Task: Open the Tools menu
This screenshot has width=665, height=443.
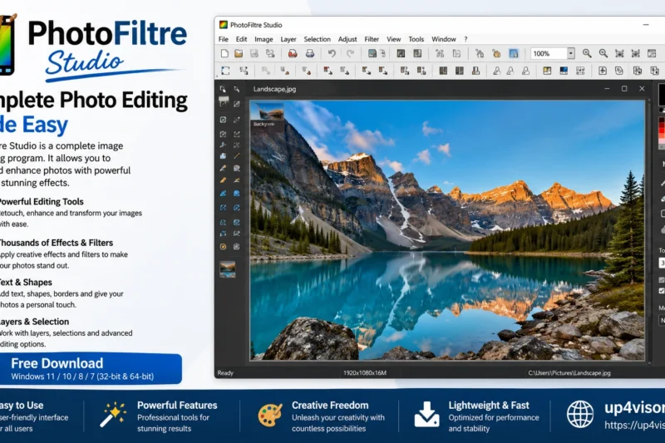Action: (416, 39)
